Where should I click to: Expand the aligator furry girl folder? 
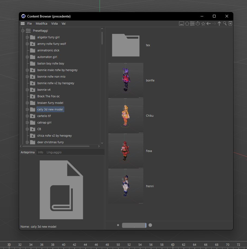tap(27, 37)
